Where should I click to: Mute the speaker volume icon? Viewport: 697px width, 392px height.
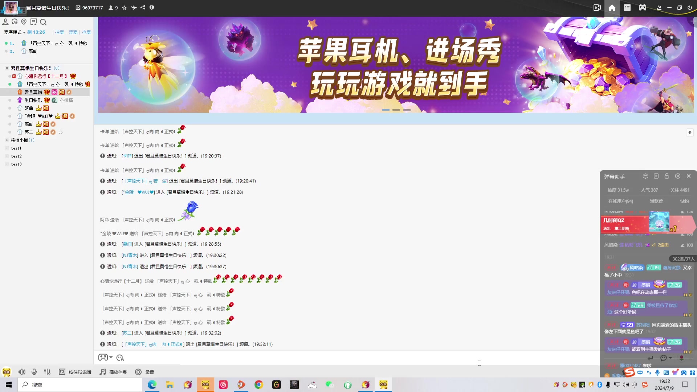click(22, 372)
